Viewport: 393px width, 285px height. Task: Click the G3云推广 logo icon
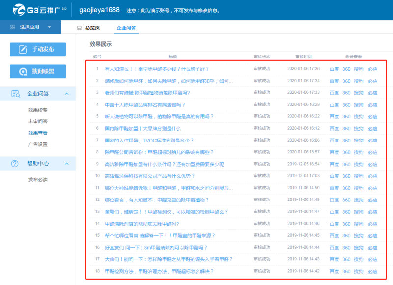[19, 10]
